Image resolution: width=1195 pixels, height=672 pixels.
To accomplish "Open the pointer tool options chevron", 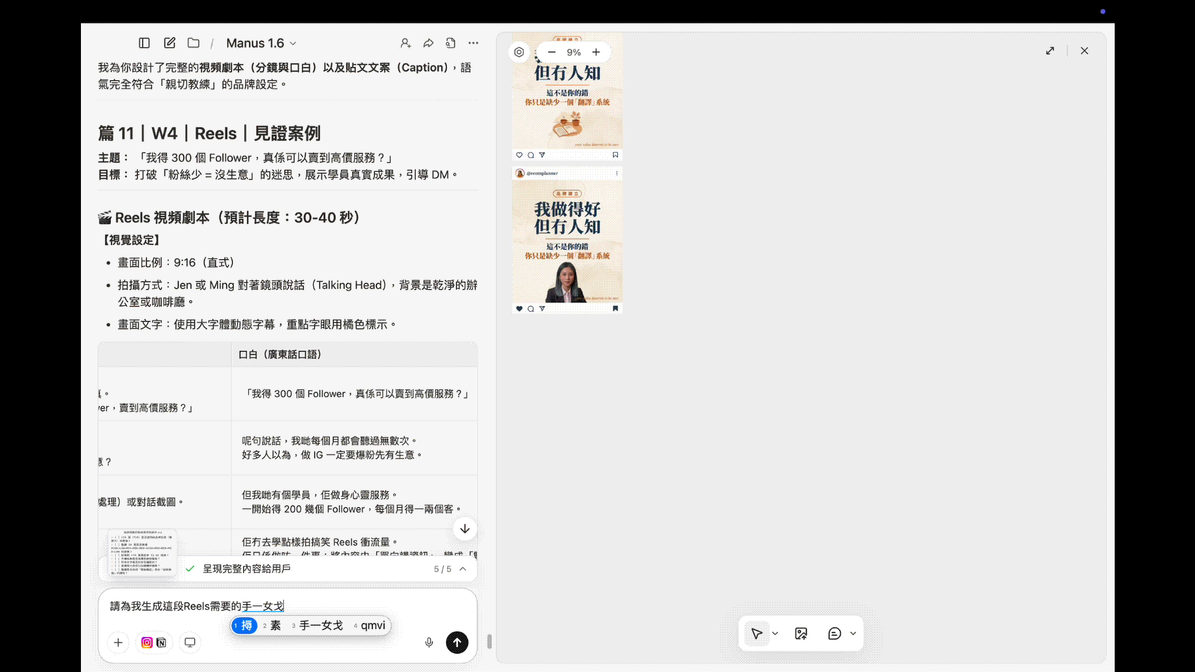I will coord(775,633).
